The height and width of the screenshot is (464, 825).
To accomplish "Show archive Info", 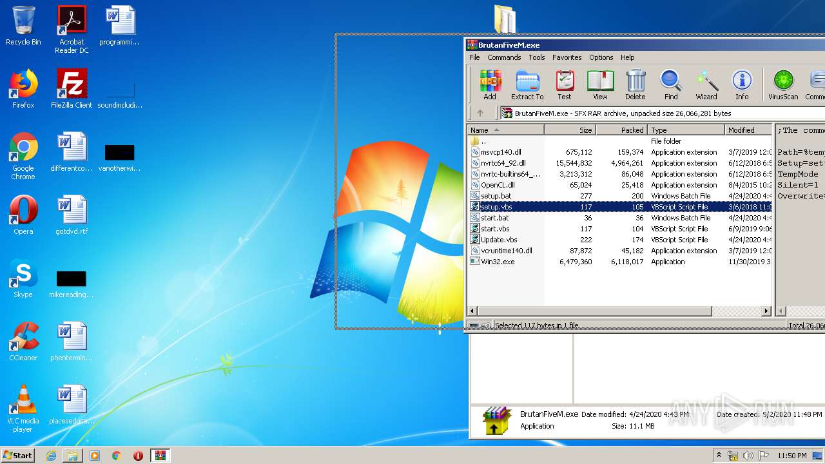I will tap(742, 85).
